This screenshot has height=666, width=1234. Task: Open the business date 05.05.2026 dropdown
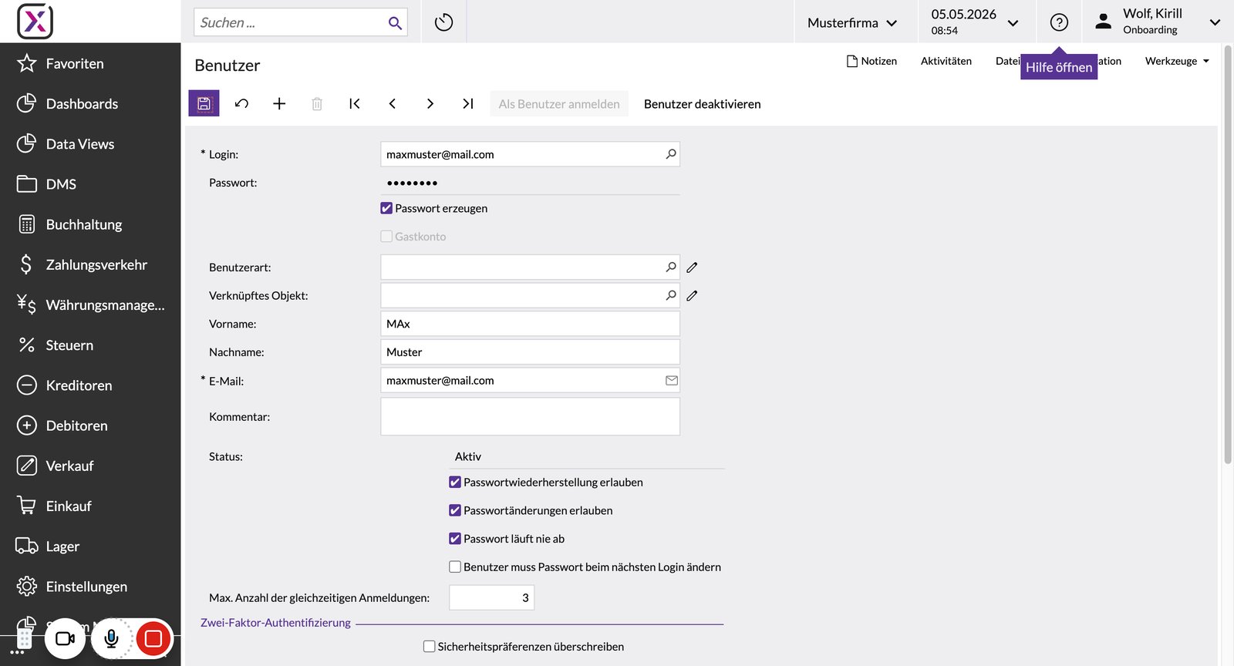coord(974,22)
